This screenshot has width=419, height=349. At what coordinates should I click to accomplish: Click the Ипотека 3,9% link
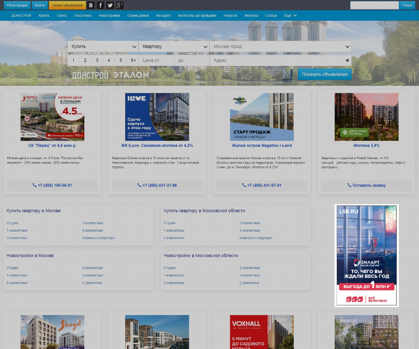[x=366, y=146]
